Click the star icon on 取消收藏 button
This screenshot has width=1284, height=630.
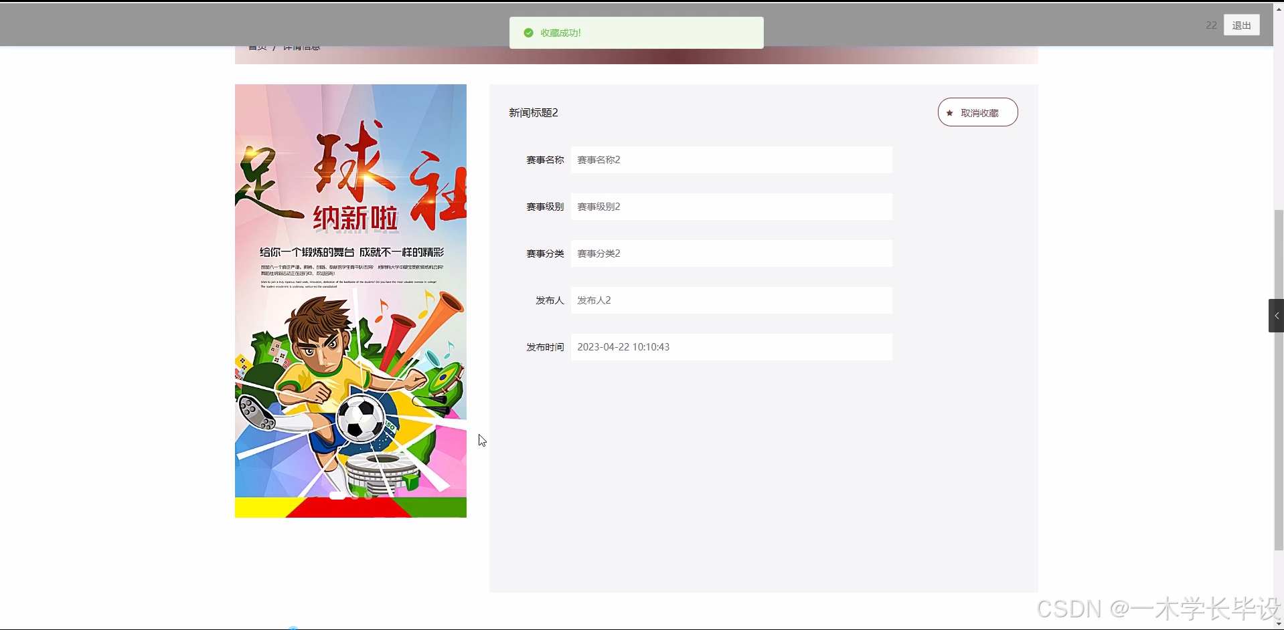[951, 112]
